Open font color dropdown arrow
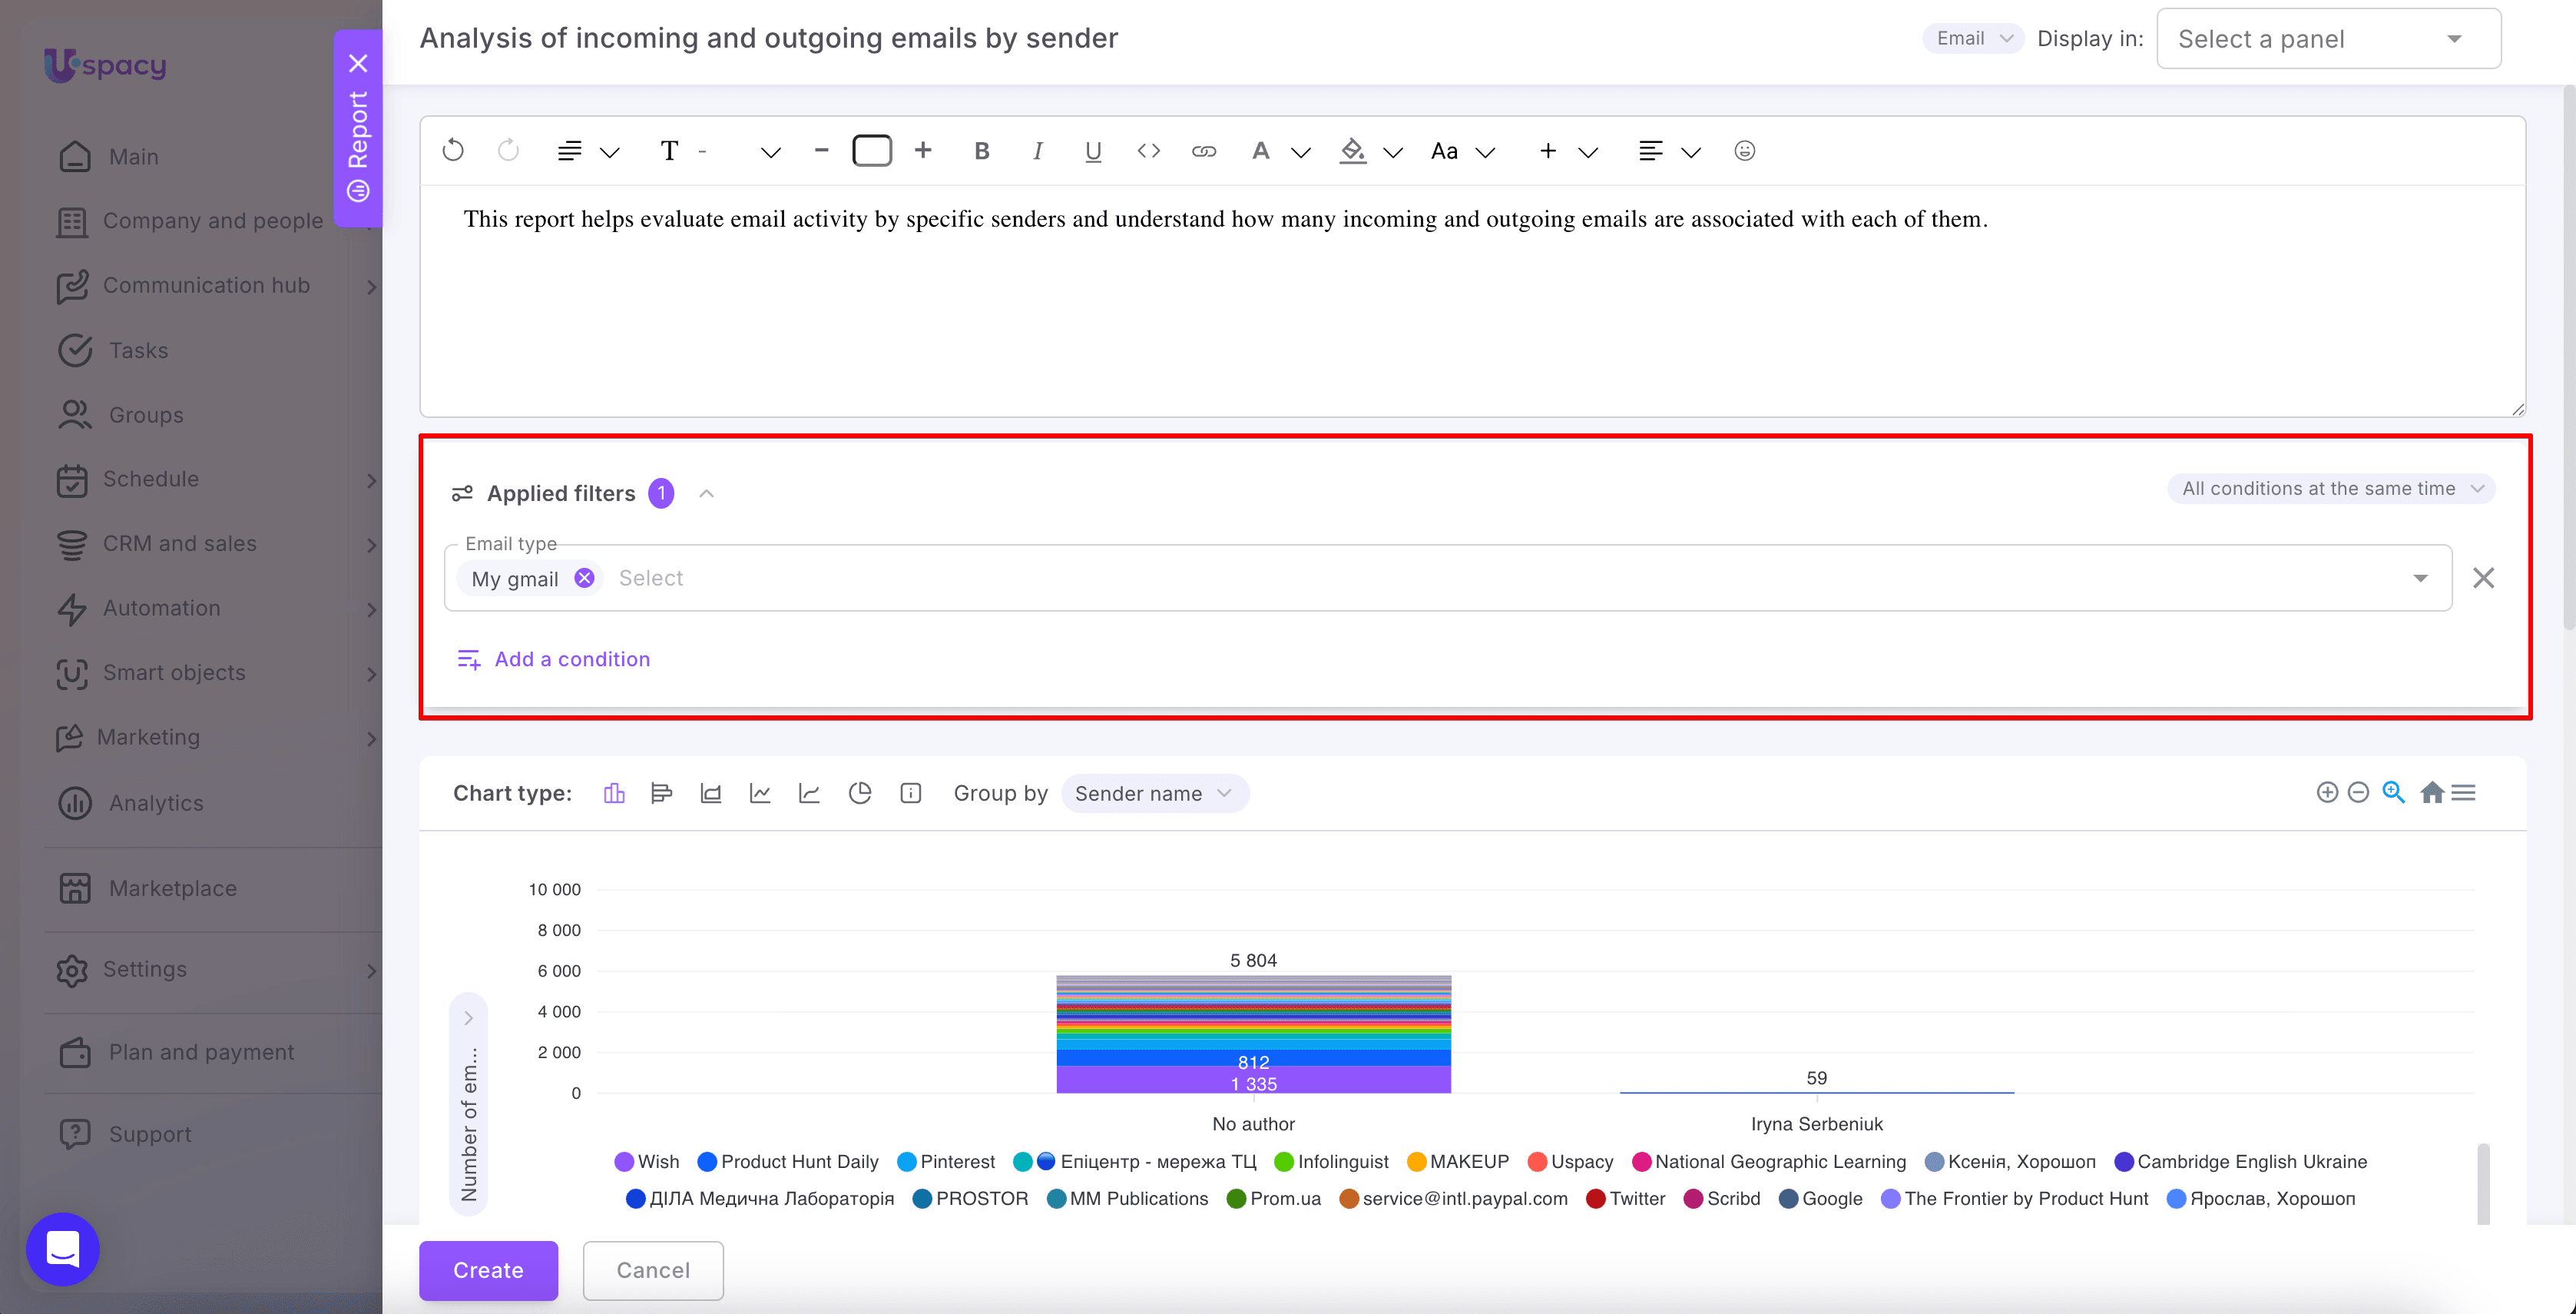The width and height of the screenshot is (2576, 1314). coord(1301,152)
